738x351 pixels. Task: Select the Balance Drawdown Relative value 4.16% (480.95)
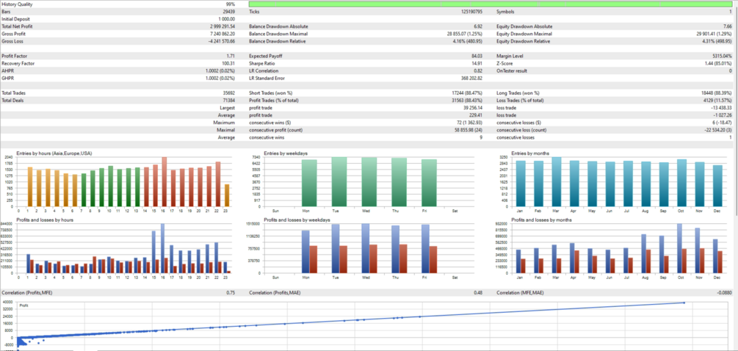click(x=466, y=41)
